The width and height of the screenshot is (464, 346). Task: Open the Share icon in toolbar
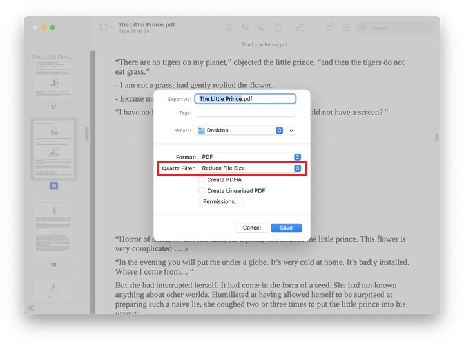(277, 27)
